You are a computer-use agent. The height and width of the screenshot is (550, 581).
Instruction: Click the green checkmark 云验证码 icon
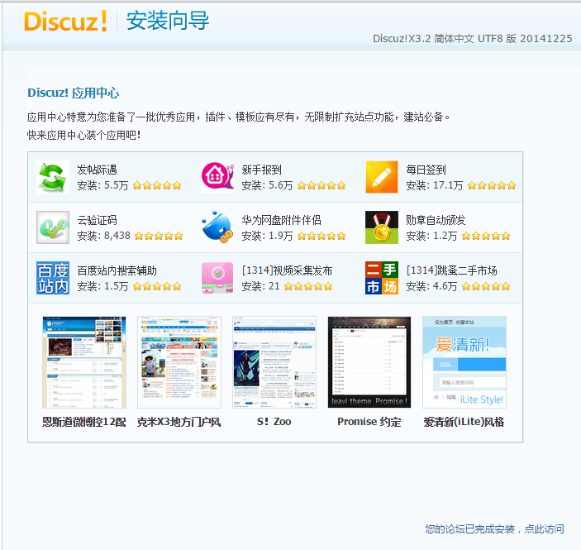tap(52, 227)
